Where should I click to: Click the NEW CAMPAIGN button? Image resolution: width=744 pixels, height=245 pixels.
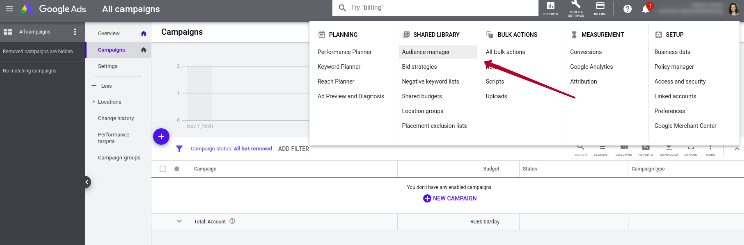coord(450,198)
